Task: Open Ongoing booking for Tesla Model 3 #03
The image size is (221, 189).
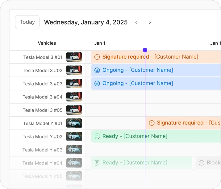Action: point(156,83)
